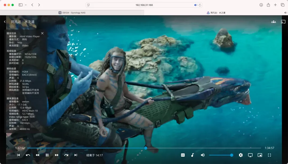Skip to next track
The image size is (288, 164).
point(76,155)
